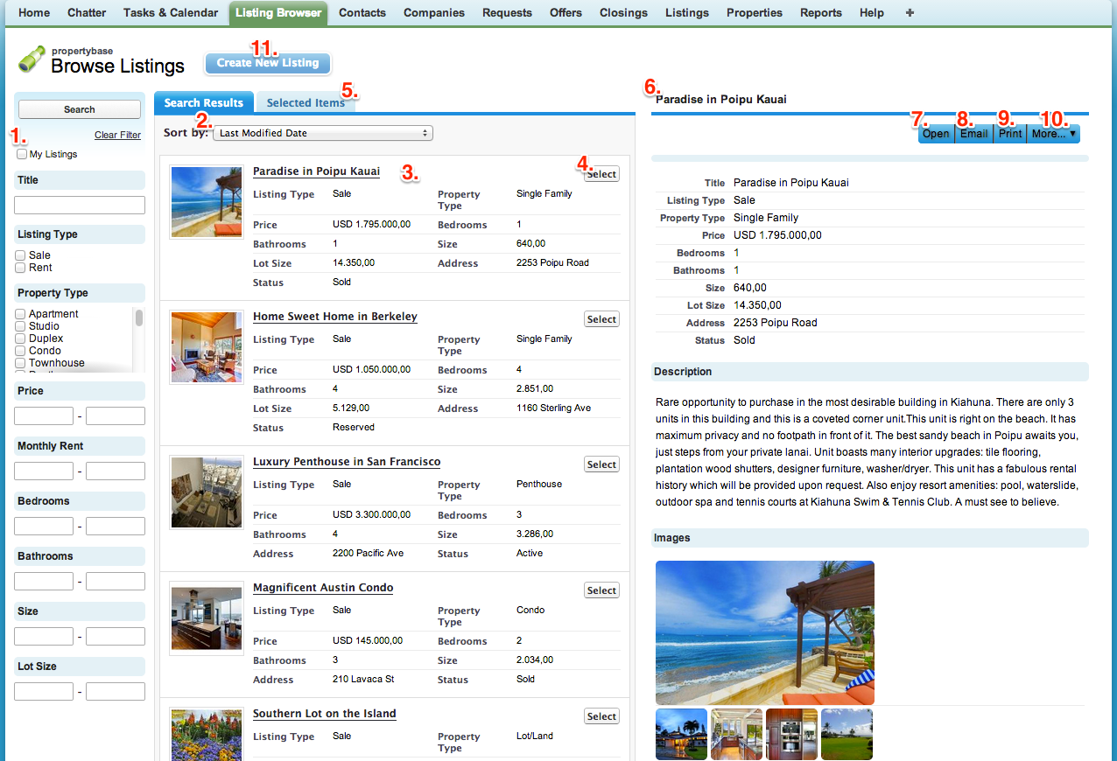Image resolution: width=1117 pixels, height=761 pixels.
Task: Open the Paradise in Poipu Kauai listing link
Action: tap(316, 171)
